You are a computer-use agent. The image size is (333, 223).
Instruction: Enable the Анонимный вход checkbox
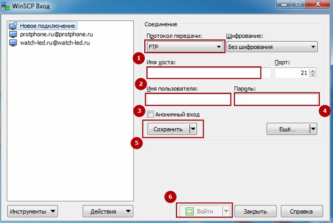(150, 115)
